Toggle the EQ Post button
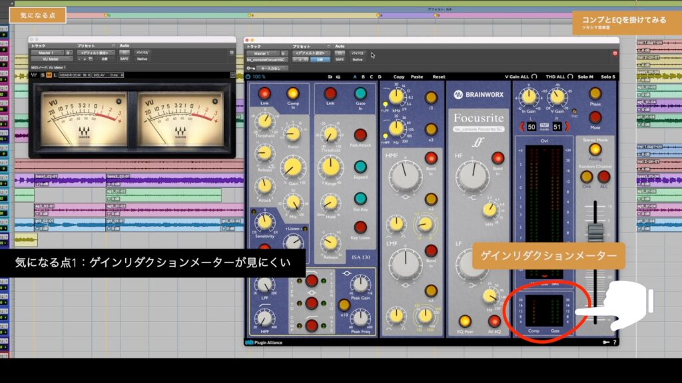This screenshot has height=383, width=682. pyautogui.click(x=464, y=321)
